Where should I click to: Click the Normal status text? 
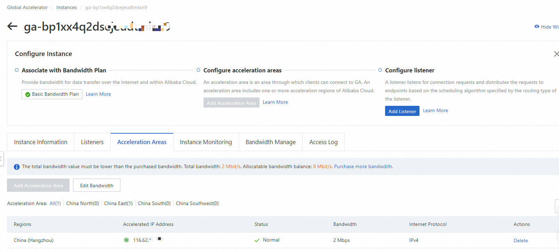tap(271, 240)
